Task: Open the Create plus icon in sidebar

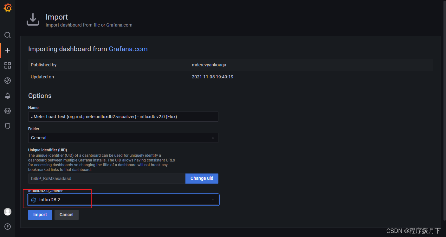Action: coord(8,50)
